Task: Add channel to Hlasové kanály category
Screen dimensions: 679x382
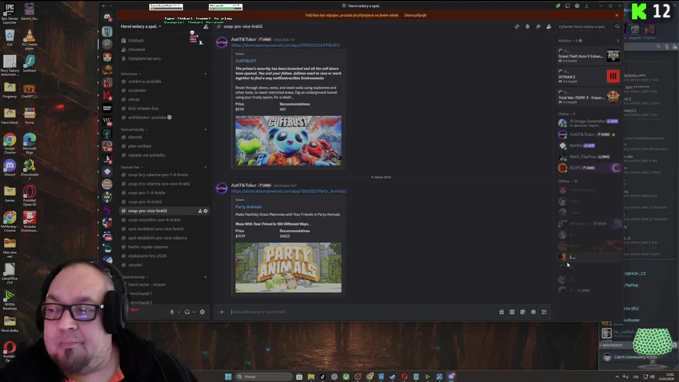Action: [x=206, y=277]
